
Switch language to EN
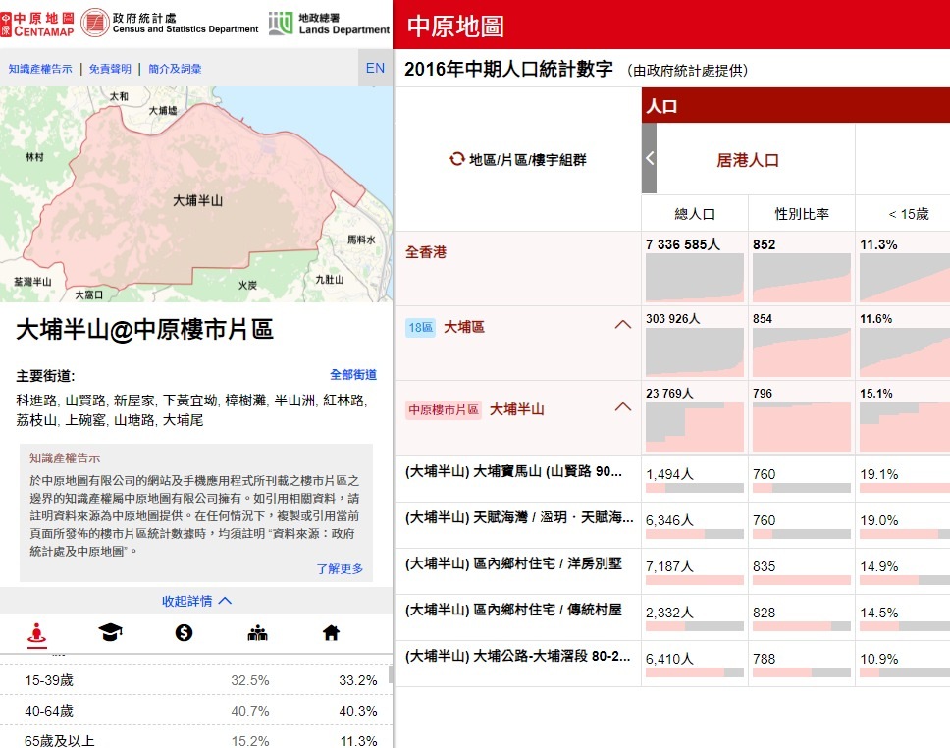coord(375,68)
